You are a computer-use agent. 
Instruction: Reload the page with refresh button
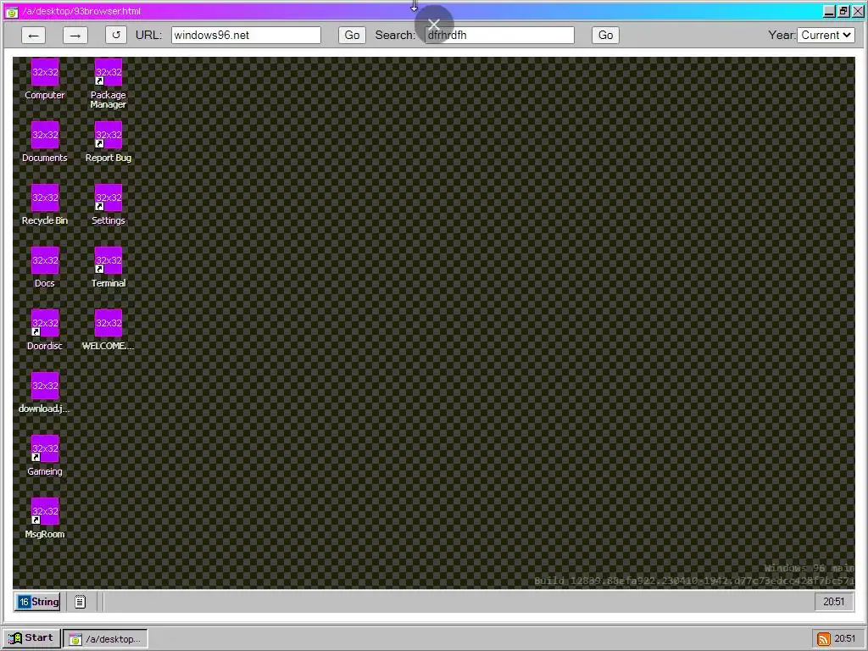[x=115, y=36]
